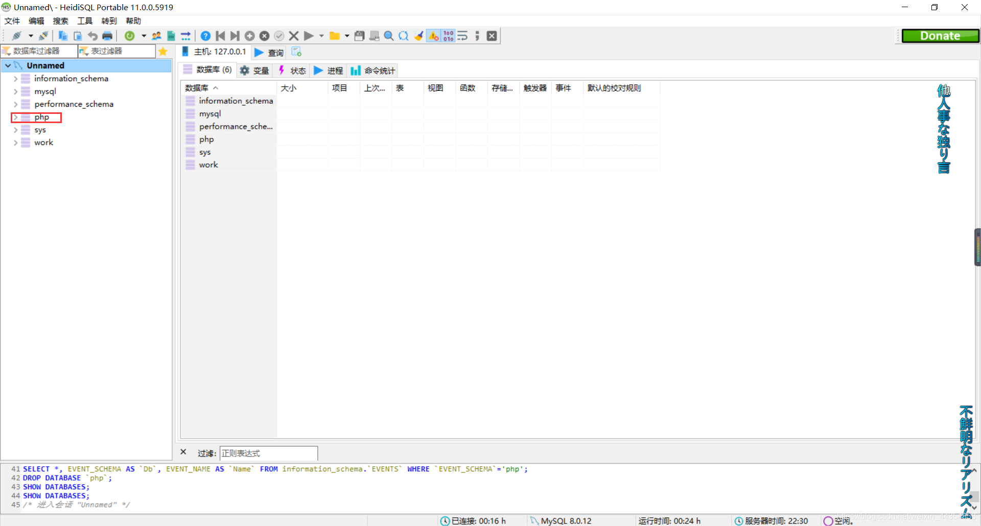Click the print icon
This screenshot has height=526, width=981.
point(107,36)
